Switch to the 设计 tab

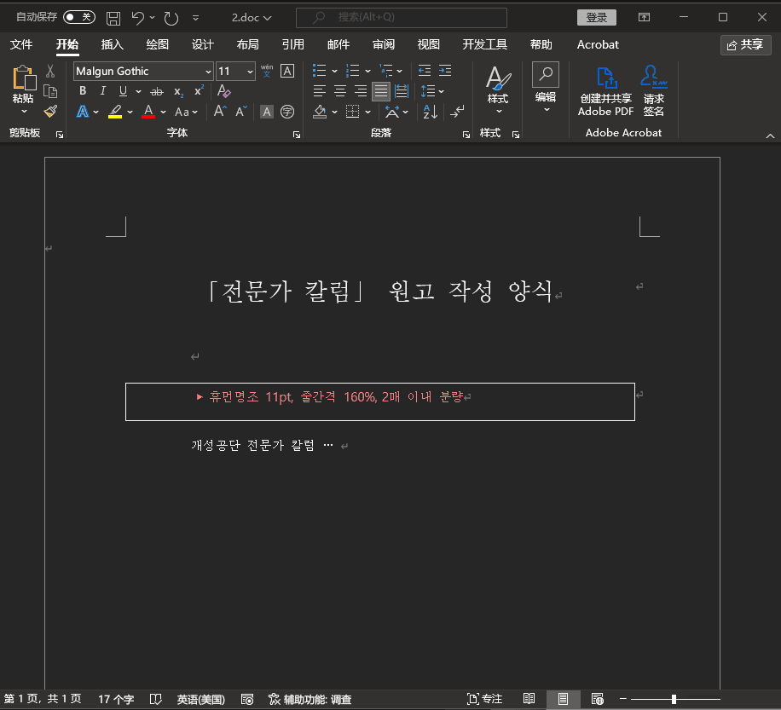(x=203, y=45)
